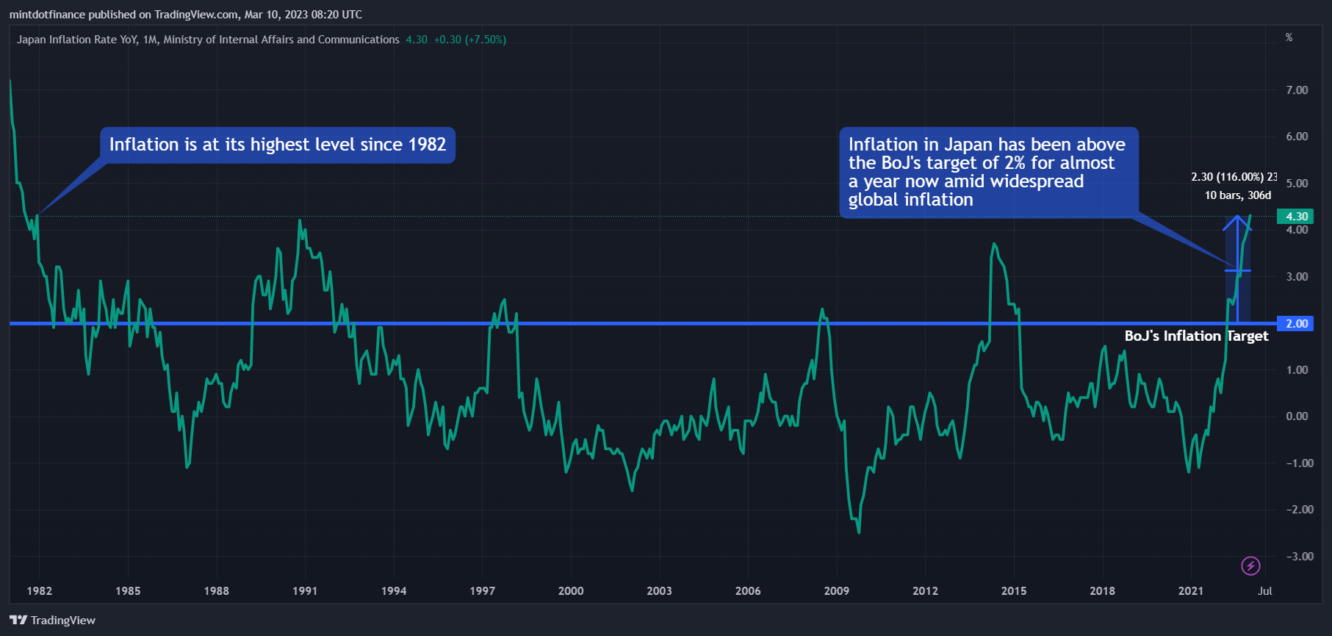Click the 1991 label on the time axis
This screenshot has width=1332, height=636.
pyautogui.click(x=305, y=591)
